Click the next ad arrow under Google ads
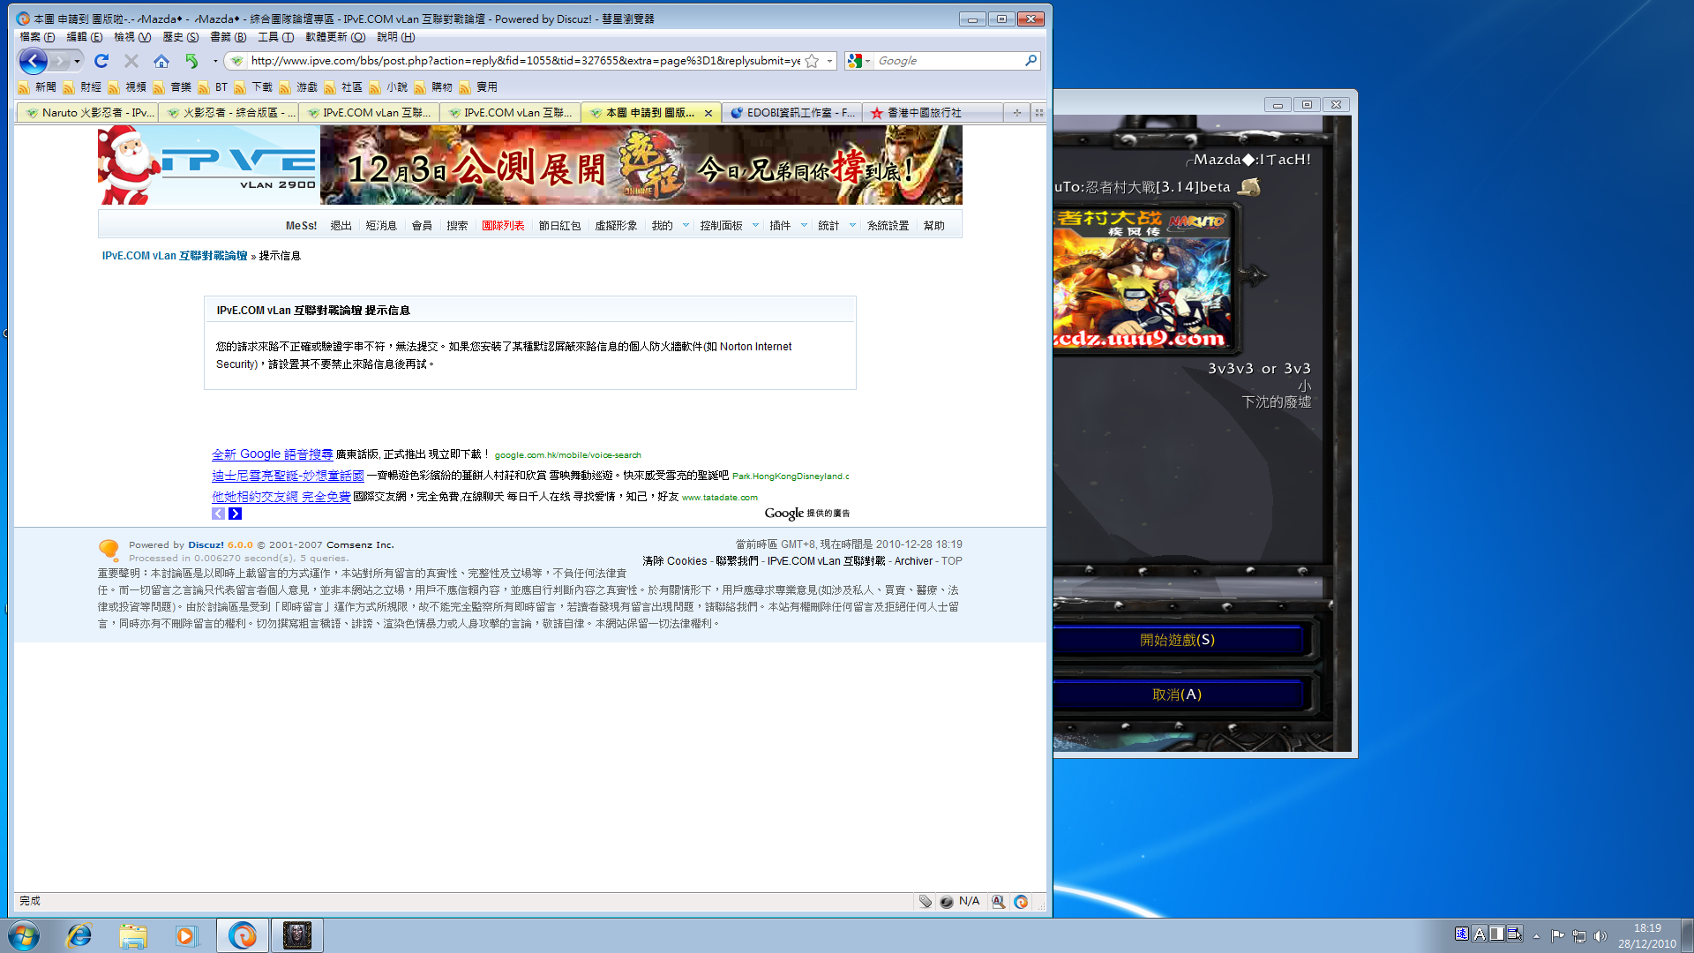 point(235,514)
